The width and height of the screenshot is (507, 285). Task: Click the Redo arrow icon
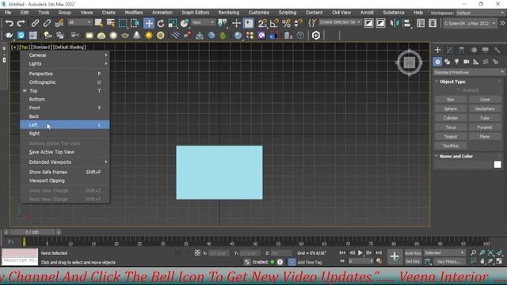pos(21,23)
